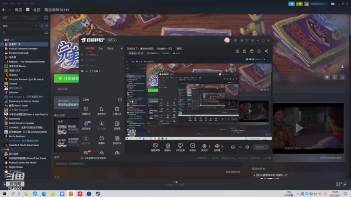The width and height of the screenshot is (351, 197).
Task: Click the bell notification icon in 直播伴侣
Action: coord(259,51)
